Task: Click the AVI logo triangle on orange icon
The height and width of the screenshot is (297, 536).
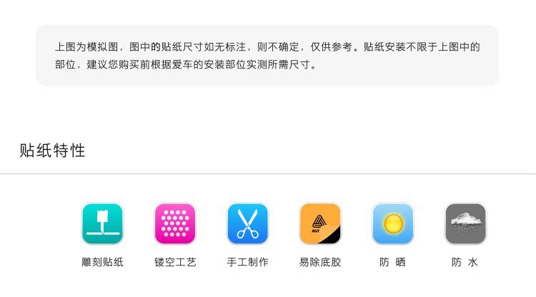Action: [x=319, y=222]
